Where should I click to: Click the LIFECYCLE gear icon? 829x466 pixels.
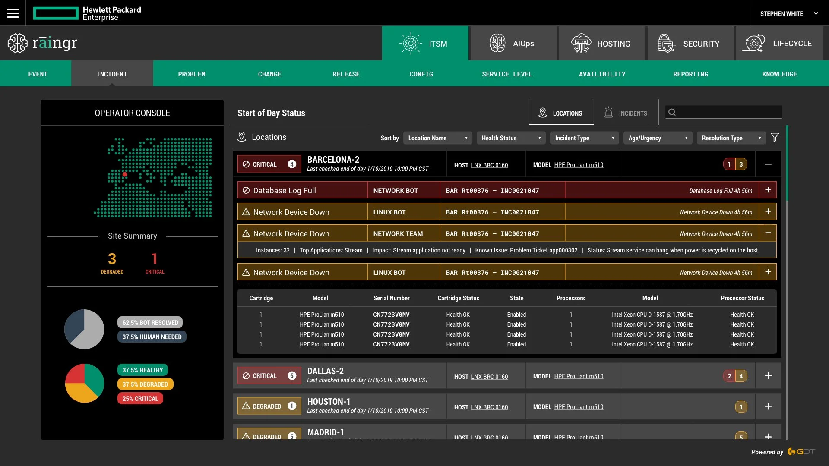pyautogui.click(x=754, y=43)
